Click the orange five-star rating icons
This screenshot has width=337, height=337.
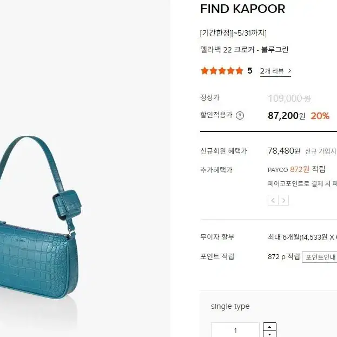click(222, 71)
